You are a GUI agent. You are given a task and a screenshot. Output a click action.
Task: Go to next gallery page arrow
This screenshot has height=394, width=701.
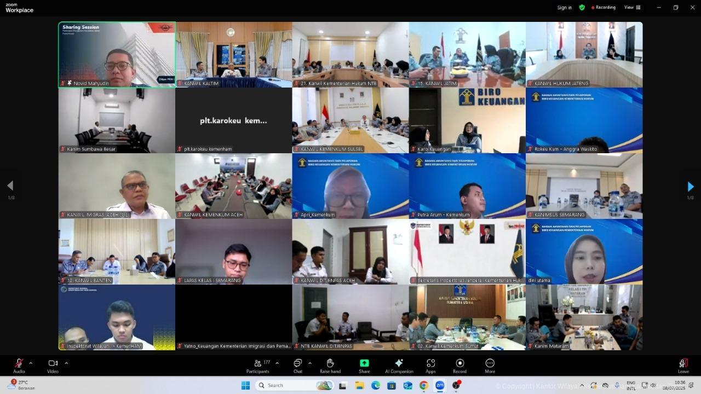coord(690,187)
